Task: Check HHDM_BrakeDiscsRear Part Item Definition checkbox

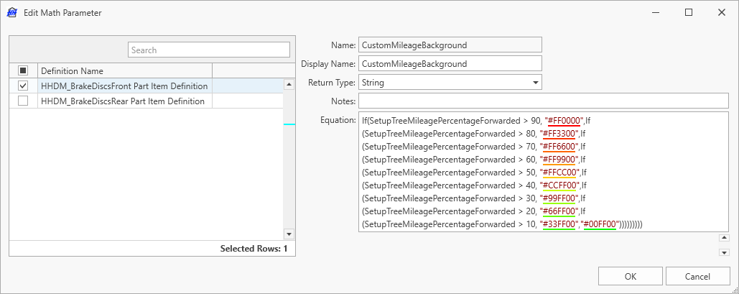Action: tap(23, 101)
